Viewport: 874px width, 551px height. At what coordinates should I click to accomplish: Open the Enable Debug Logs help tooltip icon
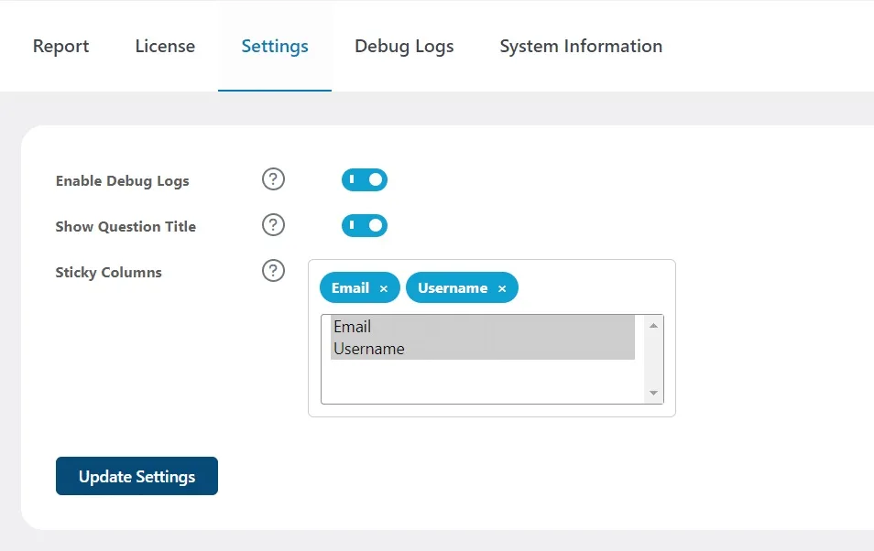tap(273, 179)
